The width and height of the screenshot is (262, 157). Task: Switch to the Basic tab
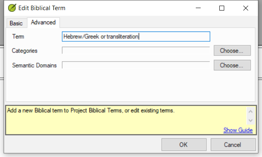[x=16, y=23]
